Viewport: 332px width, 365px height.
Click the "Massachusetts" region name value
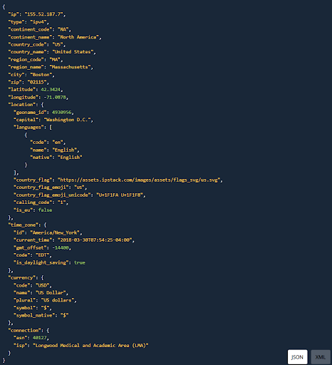click(x=70, y=67)
